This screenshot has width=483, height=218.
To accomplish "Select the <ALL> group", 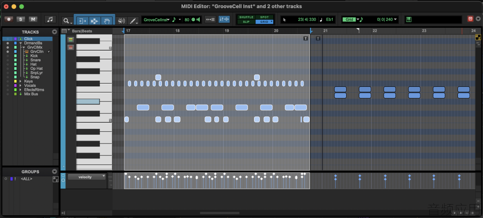I will point(26,179).
